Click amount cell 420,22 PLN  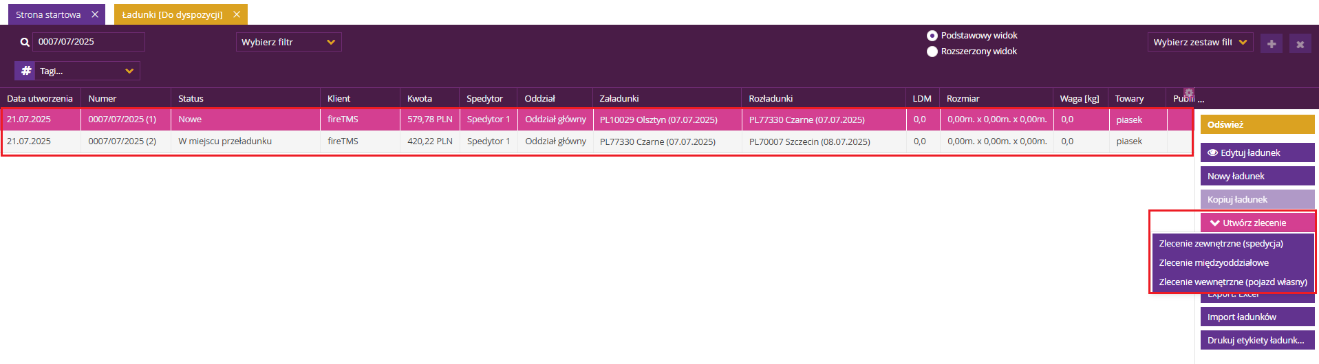430,141
